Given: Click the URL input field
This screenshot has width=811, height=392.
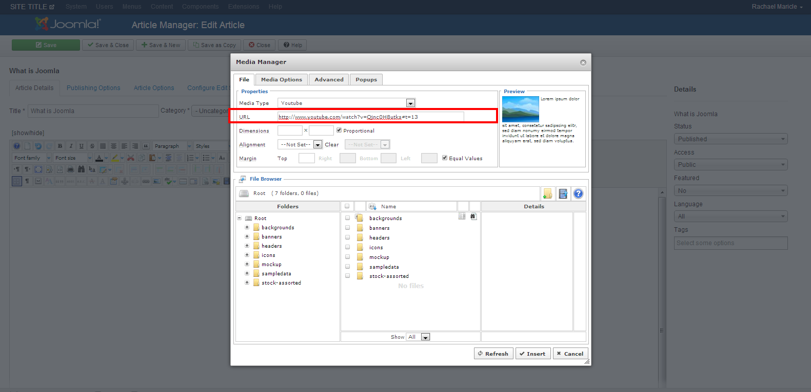Looking at the screenshot, I should pyautogui.click(x=370, y=117).
